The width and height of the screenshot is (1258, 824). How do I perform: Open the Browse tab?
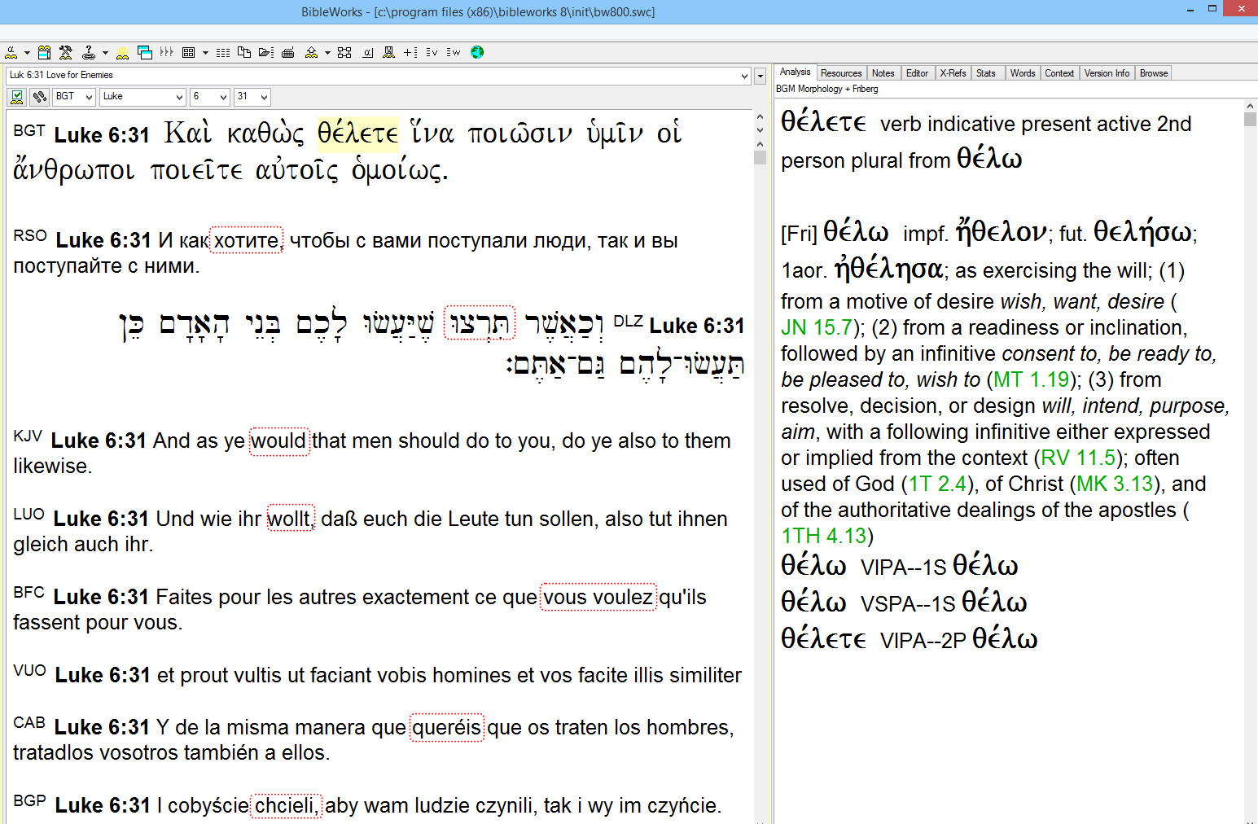pyautogui.click(x=1154, y=73)
